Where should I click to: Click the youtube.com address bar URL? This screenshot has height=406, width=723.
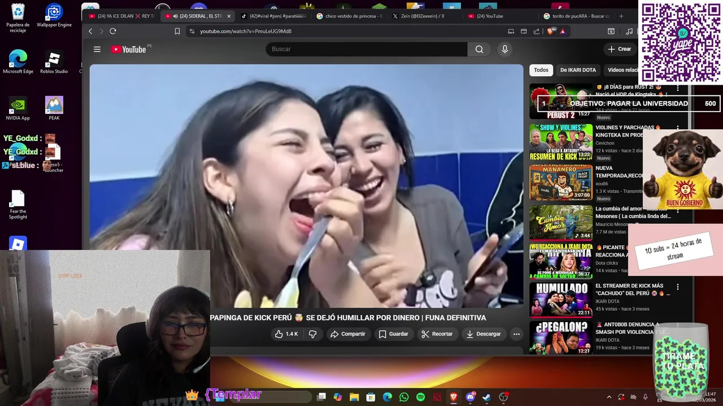[246, 31]
